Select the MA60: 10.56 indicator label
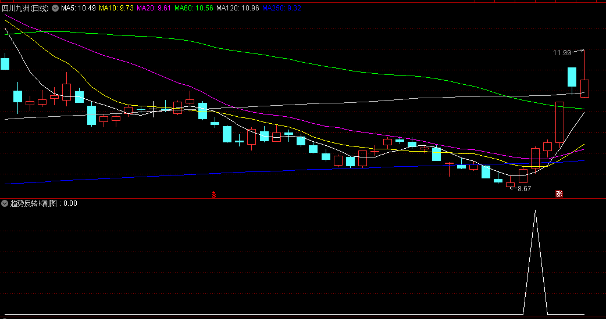The height and width of the screenshot is (319, 606). coord(194,8)
